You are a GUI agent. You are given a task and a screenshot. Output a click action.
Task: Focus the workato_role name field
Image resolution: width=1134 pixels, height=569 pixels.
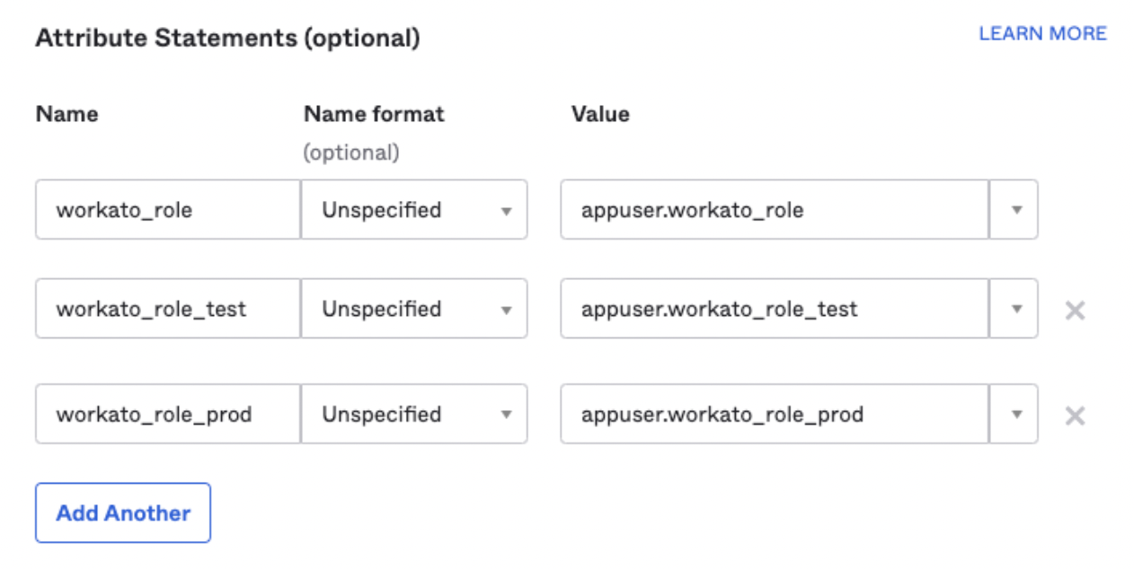pos(167,210)
